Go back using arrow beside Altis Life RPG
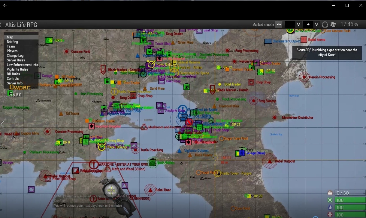Image resolution: width=366 pixels, height=218 pixels. tap(1, 25)
